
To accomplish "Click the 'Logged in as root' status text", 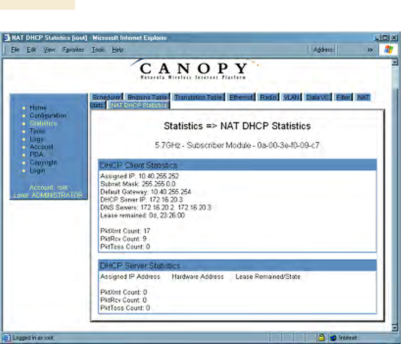I will pos(33,338).
